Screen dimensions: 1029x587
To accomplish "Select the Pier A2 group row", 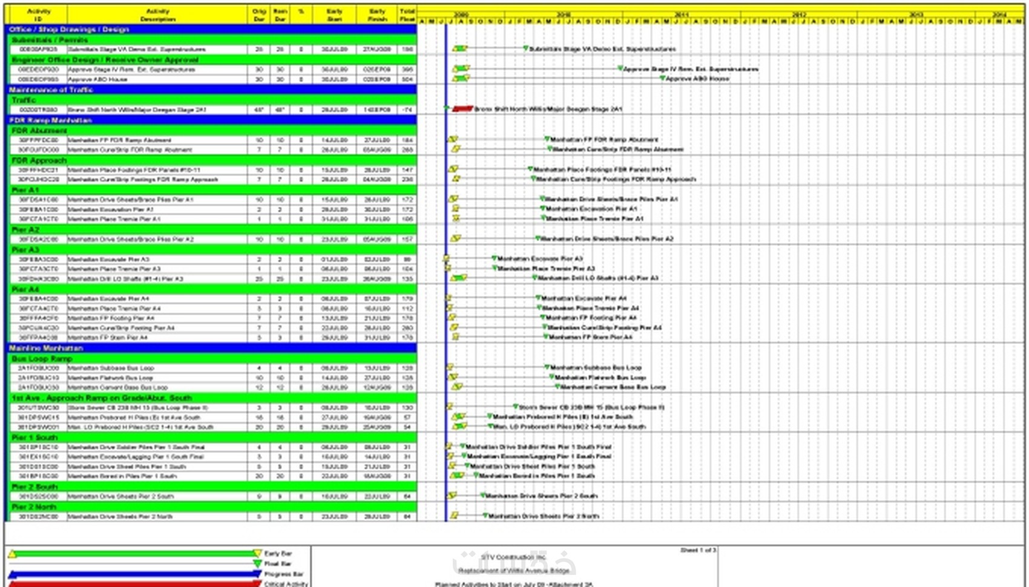I will pos(212,229).
